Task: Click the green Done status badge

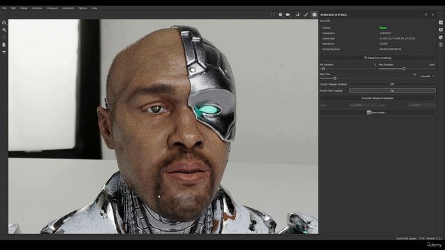Action: 383,28
